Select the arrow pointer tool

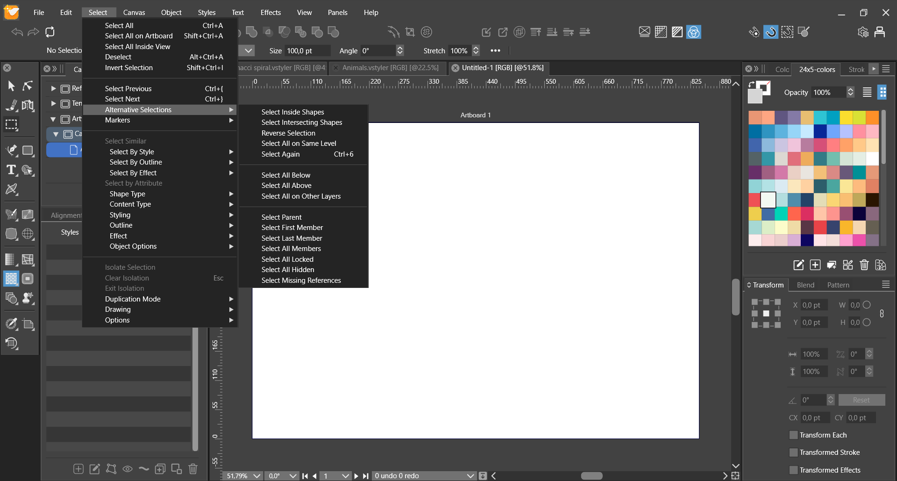[x=11, y=86]
